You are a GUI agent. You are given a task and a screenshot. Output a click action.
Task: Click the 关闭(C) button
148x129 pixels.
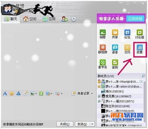pos(65,124)
